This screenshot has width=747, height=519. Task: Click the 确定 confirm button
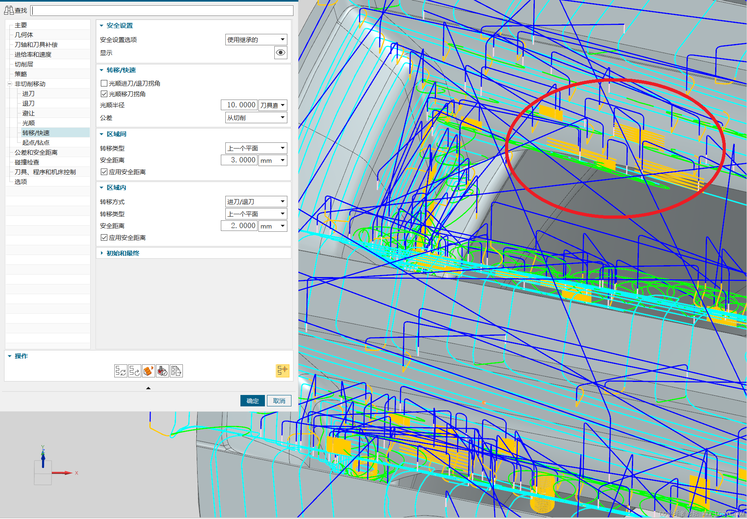[x=253, y=401]
